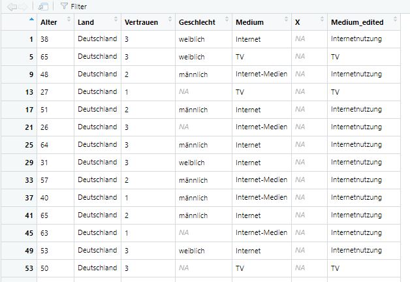
Task: Open data in new window icon
Action: coord(43,6)
